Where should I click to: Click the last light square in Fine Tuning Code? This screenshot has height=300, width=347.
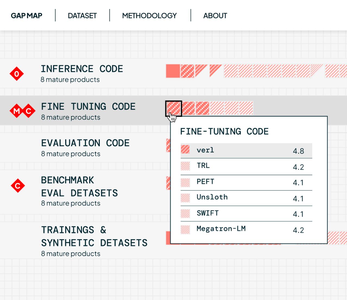(246, 108)
